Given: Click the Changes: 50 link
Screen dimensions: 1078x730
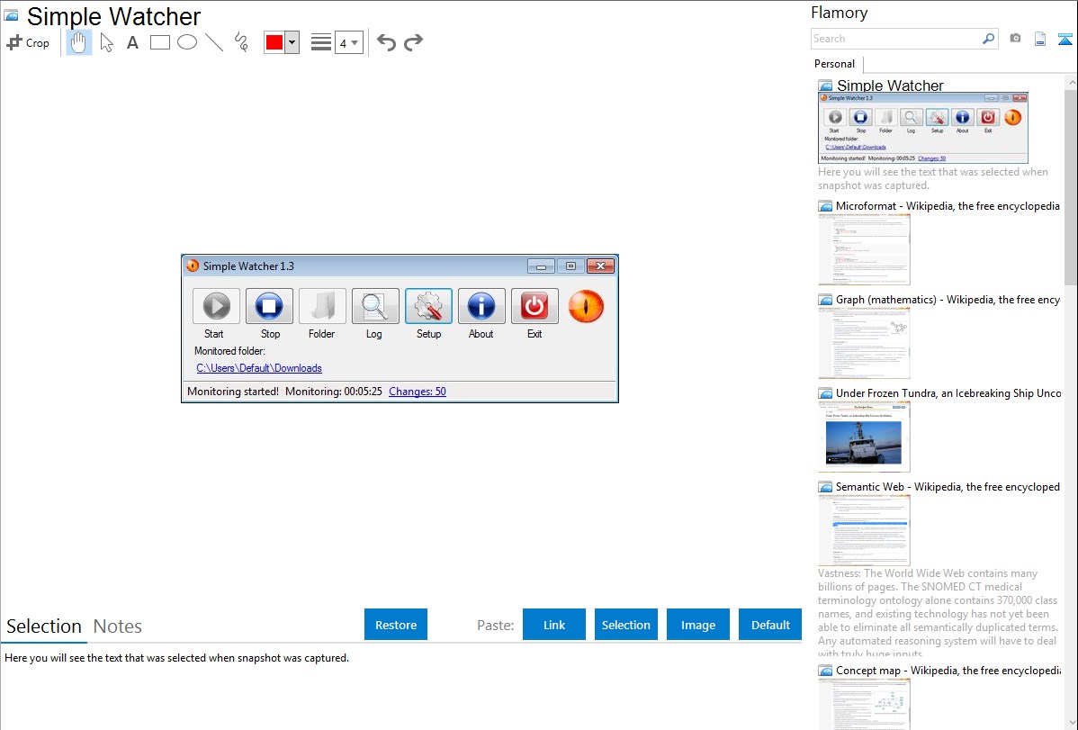Looking at the screenshot, I should pos(418,392).
